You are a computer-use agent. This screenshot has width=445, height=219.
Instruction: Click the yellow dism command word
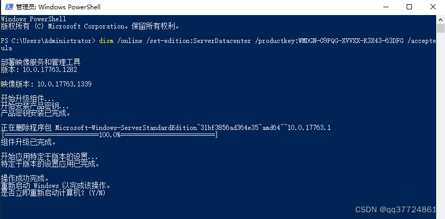point(106,41)
